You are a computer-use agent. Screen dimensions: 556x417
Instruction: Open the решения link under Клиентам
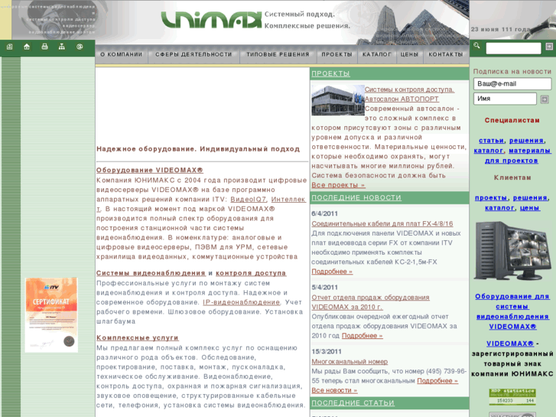point(530,197)
